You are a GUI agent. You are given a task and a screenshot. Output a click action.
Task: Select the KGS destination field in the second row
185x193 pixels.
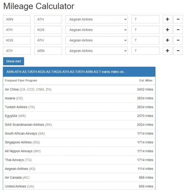pos(48,30)
